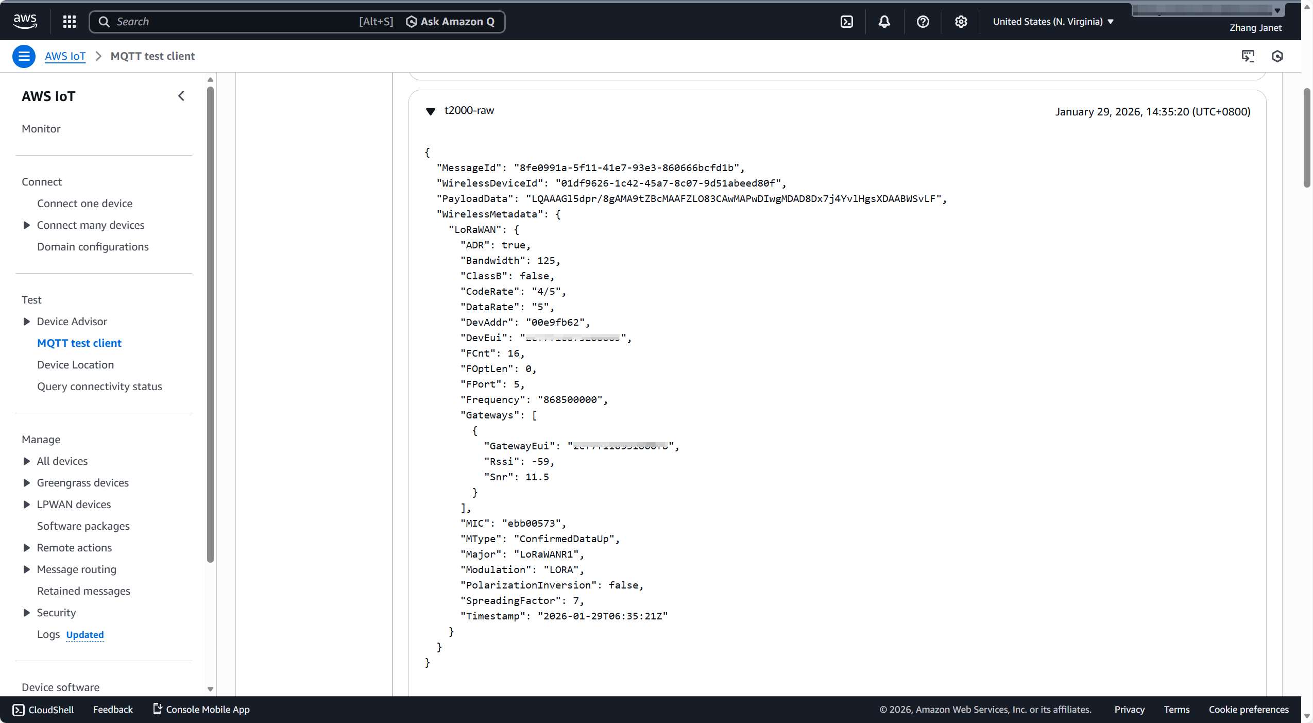
Task: Open Cookie preferences footer link
Action: (1248, 710)
